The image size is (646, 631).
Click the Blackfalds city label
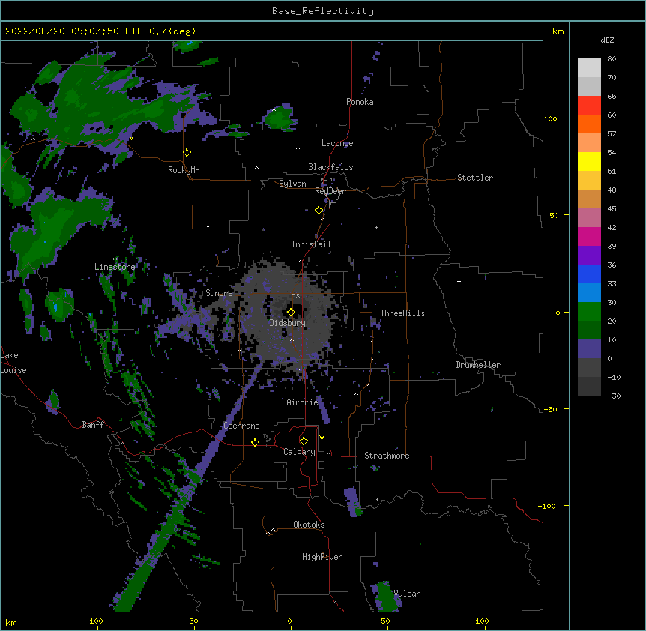click(330, 167)
